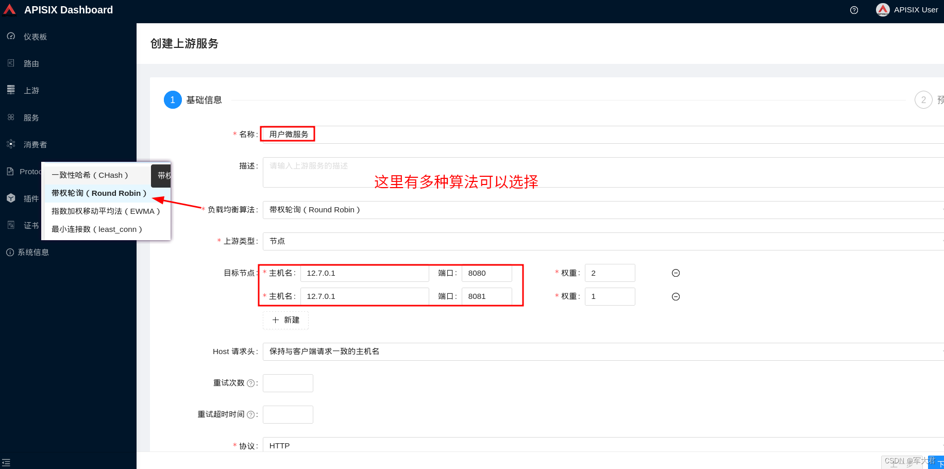
Task: Click the certificate icon beside 证书
Action: point(11,225)
